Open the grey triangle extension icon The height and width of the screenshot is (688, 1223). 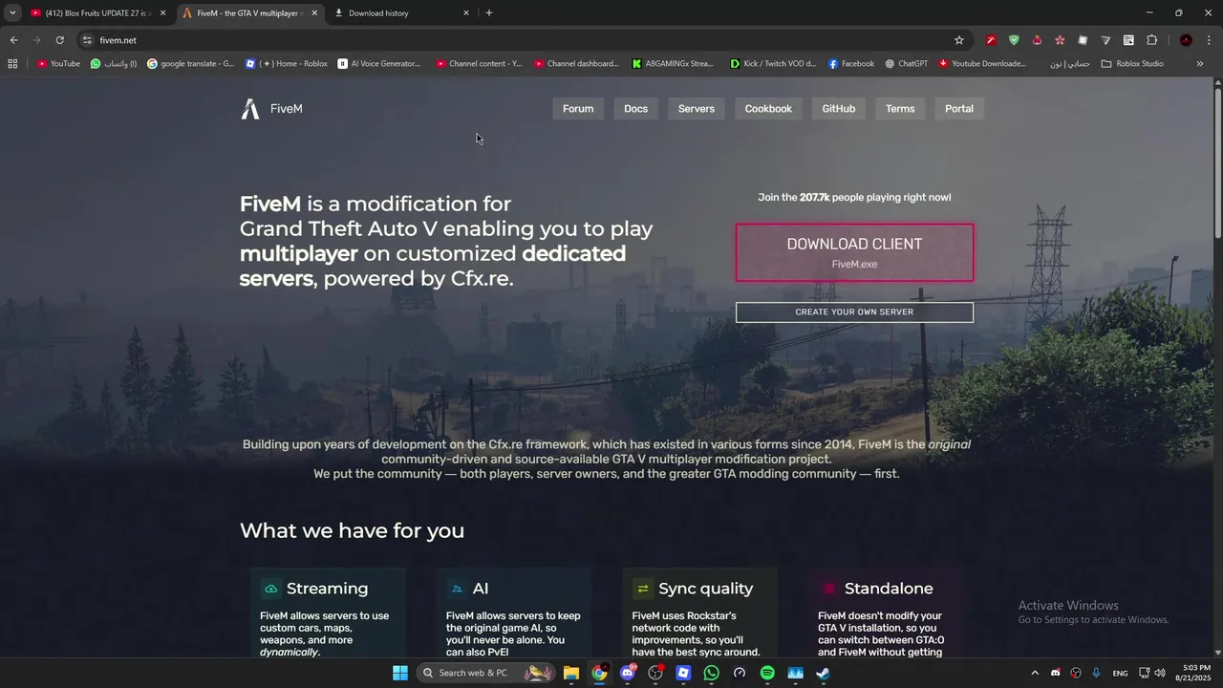1105,40
